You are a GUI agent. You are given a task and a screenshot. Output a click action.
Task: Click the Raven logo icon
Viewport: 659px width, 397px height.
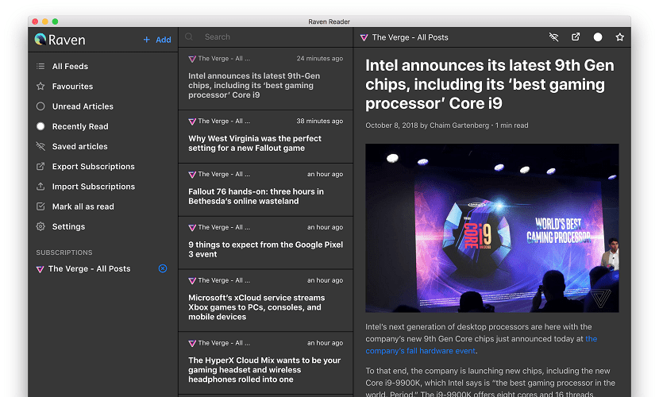(x=40, y=40)
